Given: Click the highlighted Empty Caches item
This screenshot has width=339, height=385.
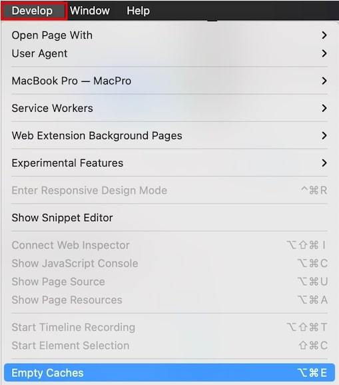Looking at the screenshot, I should [169, 373].
